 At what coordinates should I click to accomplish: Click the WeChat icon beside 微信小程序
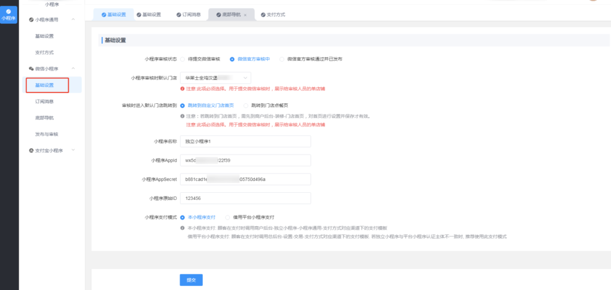coord(32,69)
